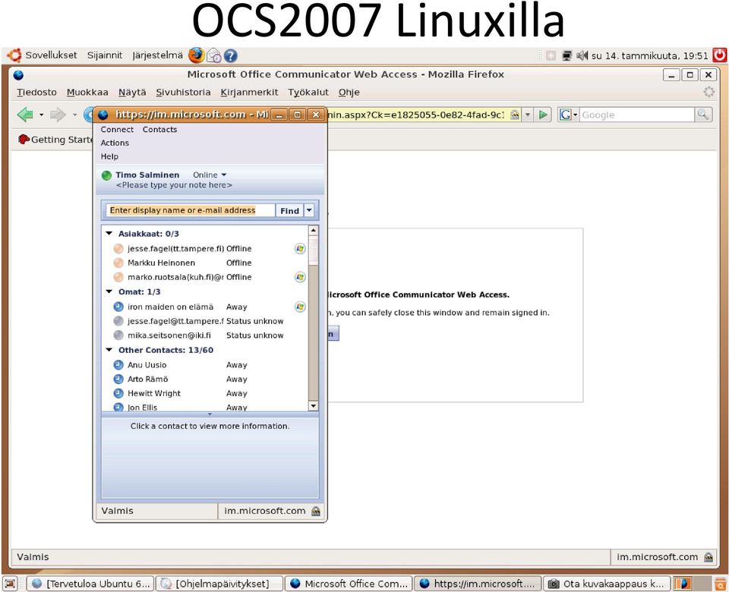Screen dimensions: 729x592
Task: Click the panel clock showing su 14. tammikuuta
Action: (x=649, y=55)
